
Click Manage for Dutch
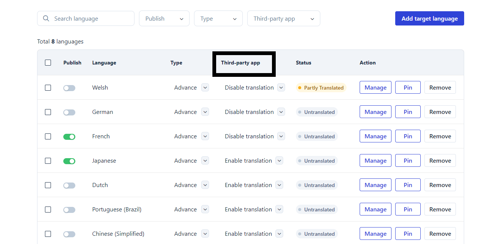(x=375, y=185)
